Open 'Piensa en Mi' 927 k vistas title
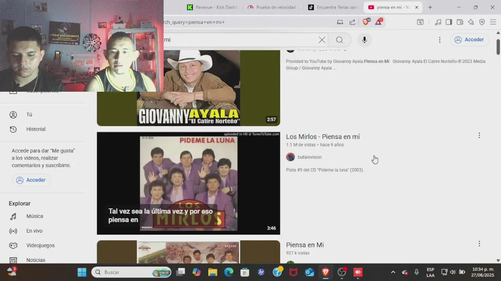The image size is (501, 281). pyautogui.click(x=305, y=245)
